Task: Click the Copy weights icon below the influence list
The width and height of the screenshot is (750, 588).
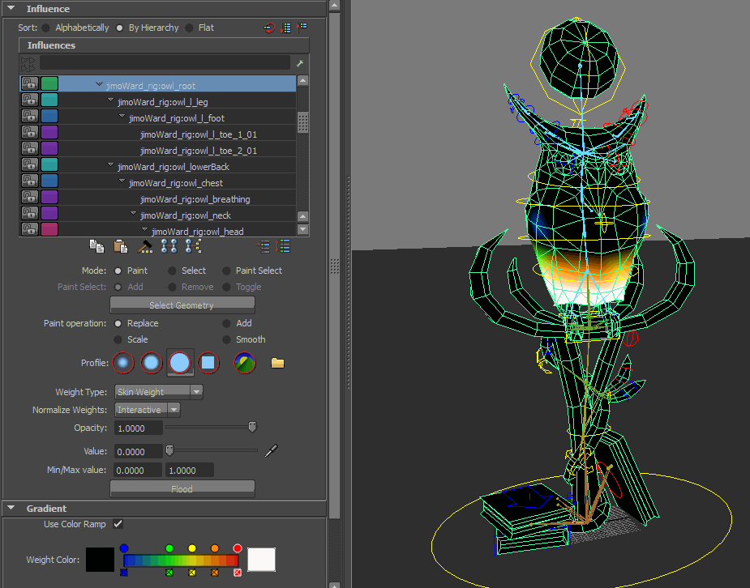Action: point(96,246)
